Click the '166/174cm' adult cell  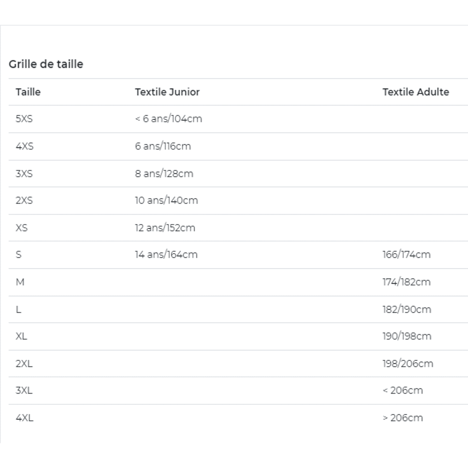(407, 255)
